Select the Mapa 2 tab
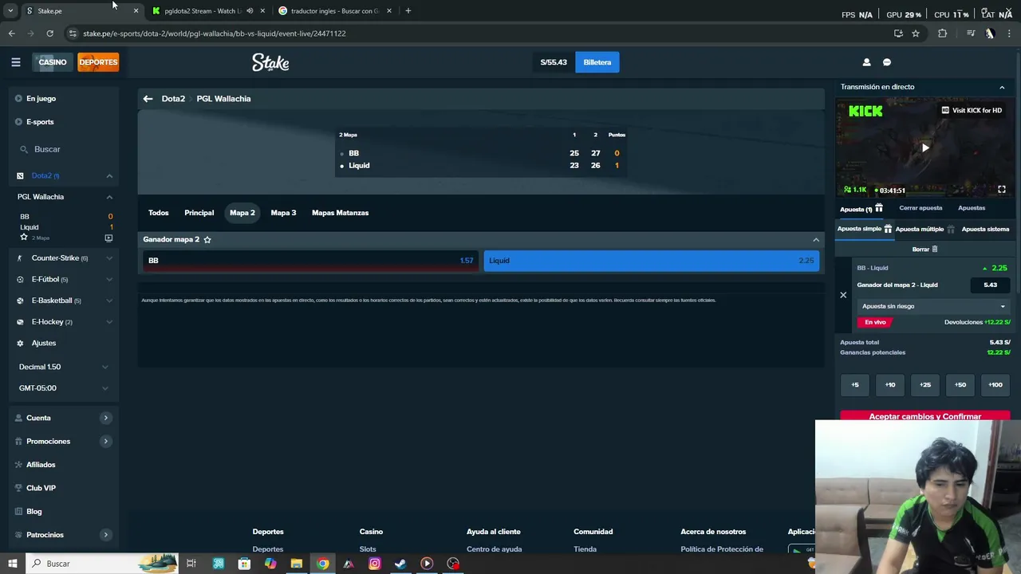This screenshot has width=1021, height=574. (242, 213)
